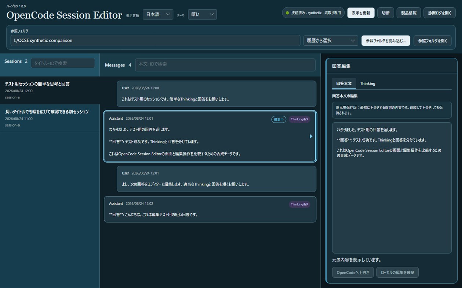The width and height of the screenshot is (462, 288).
Task: Click the 表示を更新 button
Action: [361, 13]
